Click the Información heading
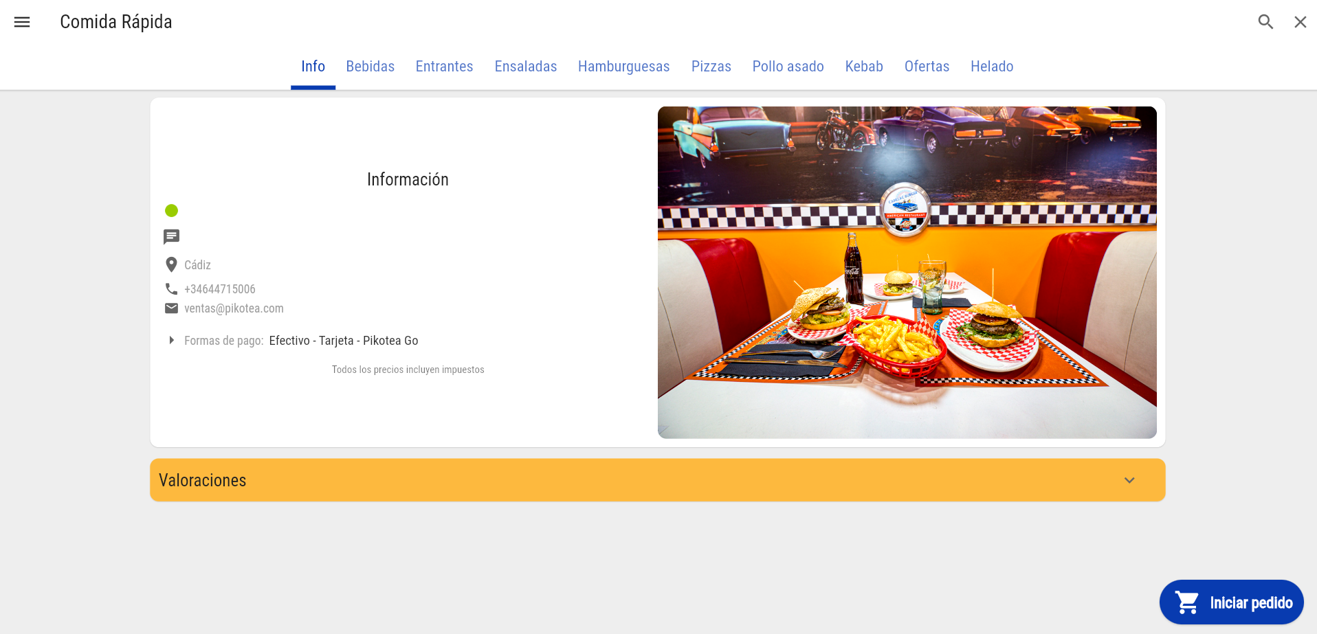Screen dimensions: 1317x634 pos(408,179)
